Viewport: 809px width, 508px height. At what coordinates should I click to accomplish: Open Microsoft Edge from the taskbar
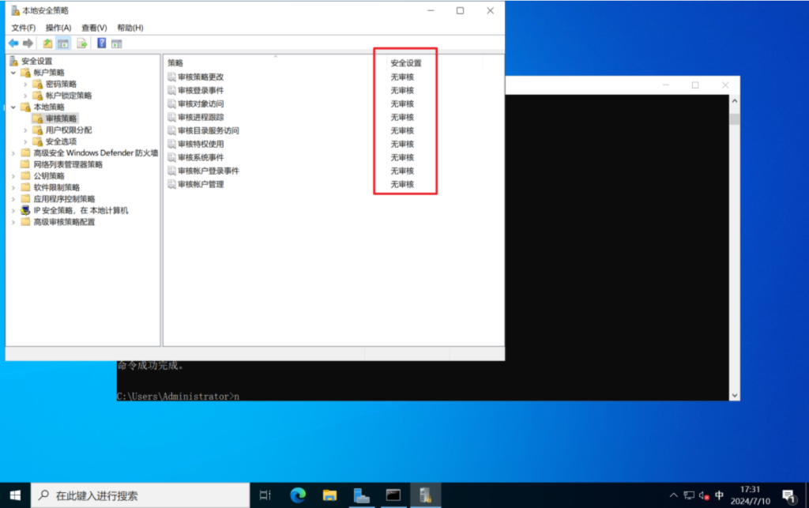[x=298, y=495]
